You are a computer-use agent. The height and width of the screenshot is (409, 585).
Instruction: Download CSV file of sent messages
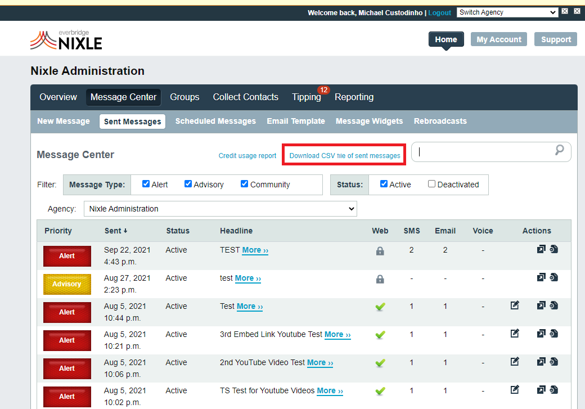point(345,156)
